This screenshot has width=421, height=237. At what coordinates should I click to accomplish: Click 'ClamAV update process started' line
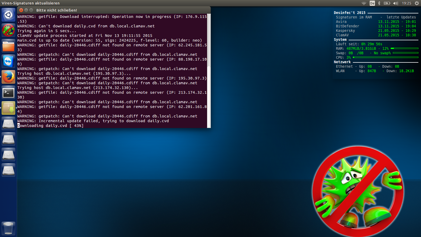[x=85, y=36]
